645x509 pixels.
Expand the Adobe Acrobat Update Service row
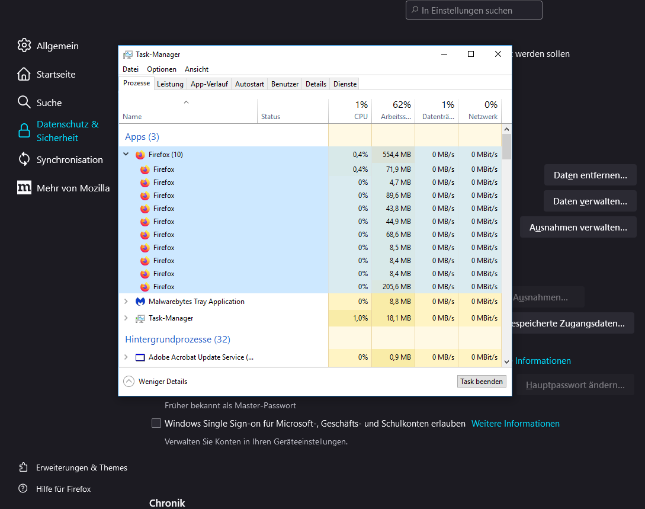pyautogui.click(x=126, y=357)
